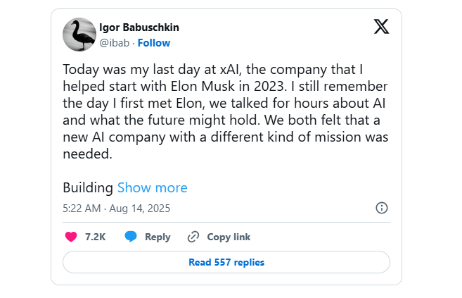Click the word Building before Show more
This screenshot has width=462, height=298.
coord(88,187)
